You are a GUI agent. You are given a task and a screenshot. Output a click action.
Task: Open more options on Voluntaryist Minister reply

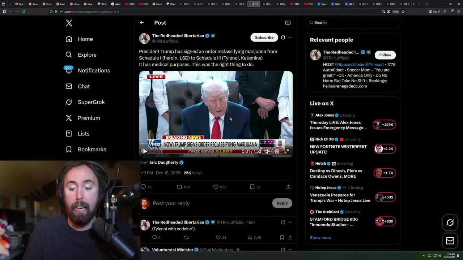(290, 250)
